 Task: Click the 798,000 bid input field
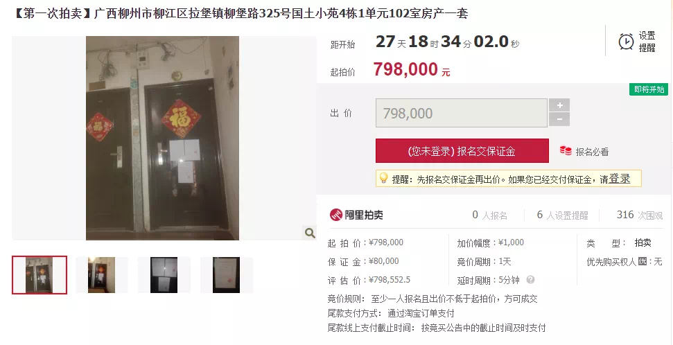tap(462, 113)
